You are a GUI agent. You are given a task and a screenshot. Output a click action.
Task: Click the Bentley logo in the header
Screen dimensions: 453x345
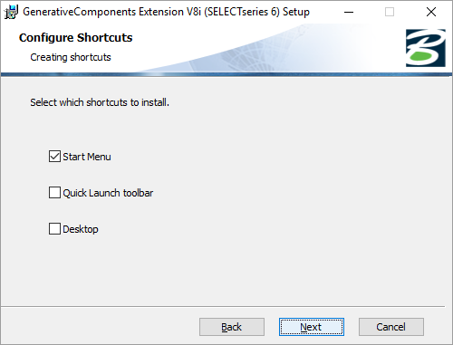click(x=425, y=48)
